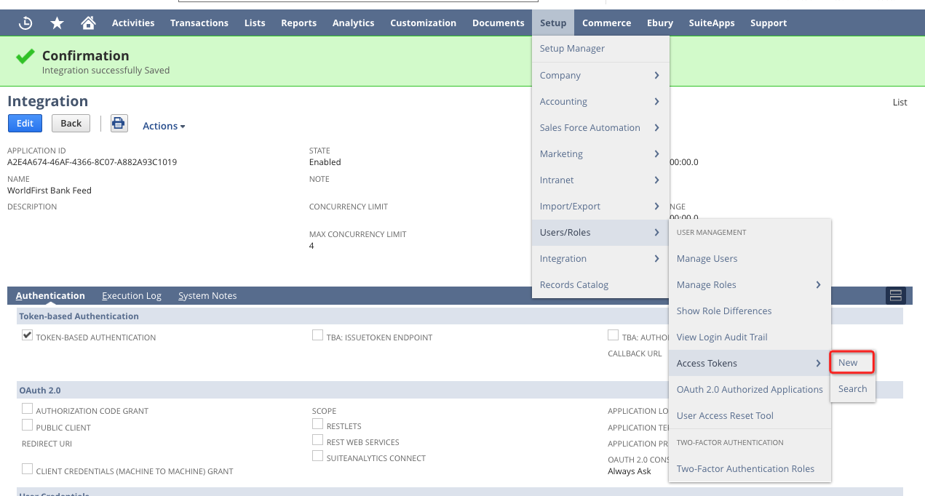Open the System Notes tab

207,296
